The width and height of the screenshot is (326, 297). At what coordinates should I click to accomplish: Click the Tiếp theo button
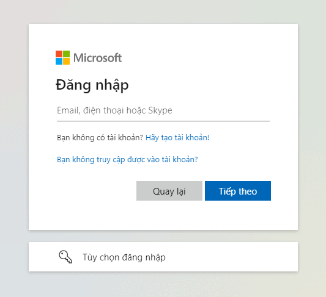[x=238, y=191]
